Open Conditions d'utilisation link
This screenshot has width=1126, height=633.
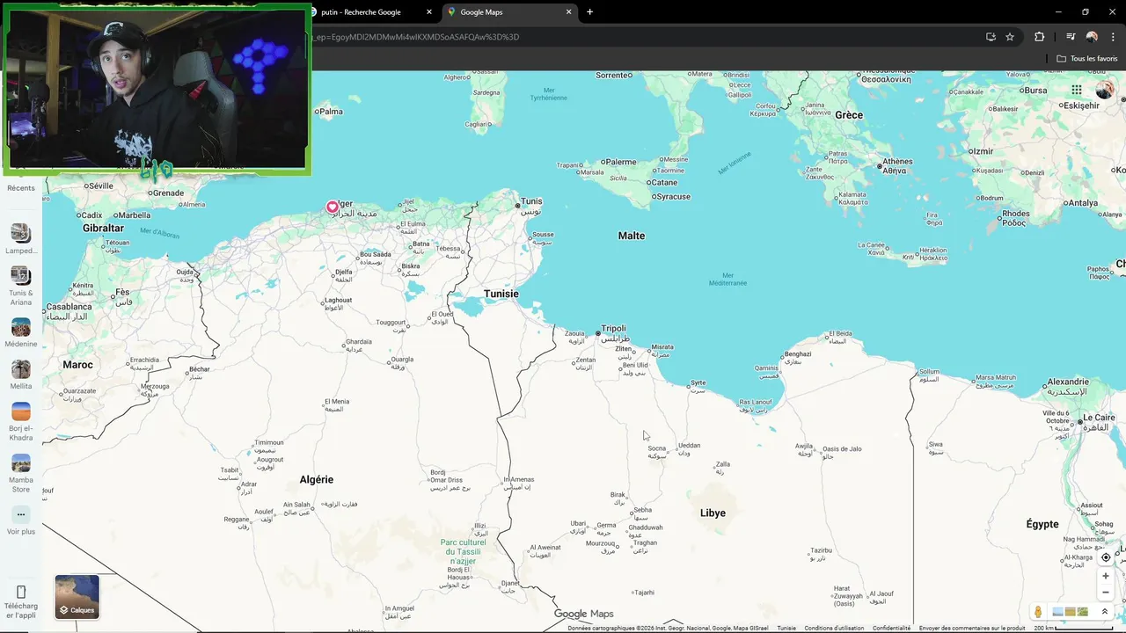pos(834,628)
